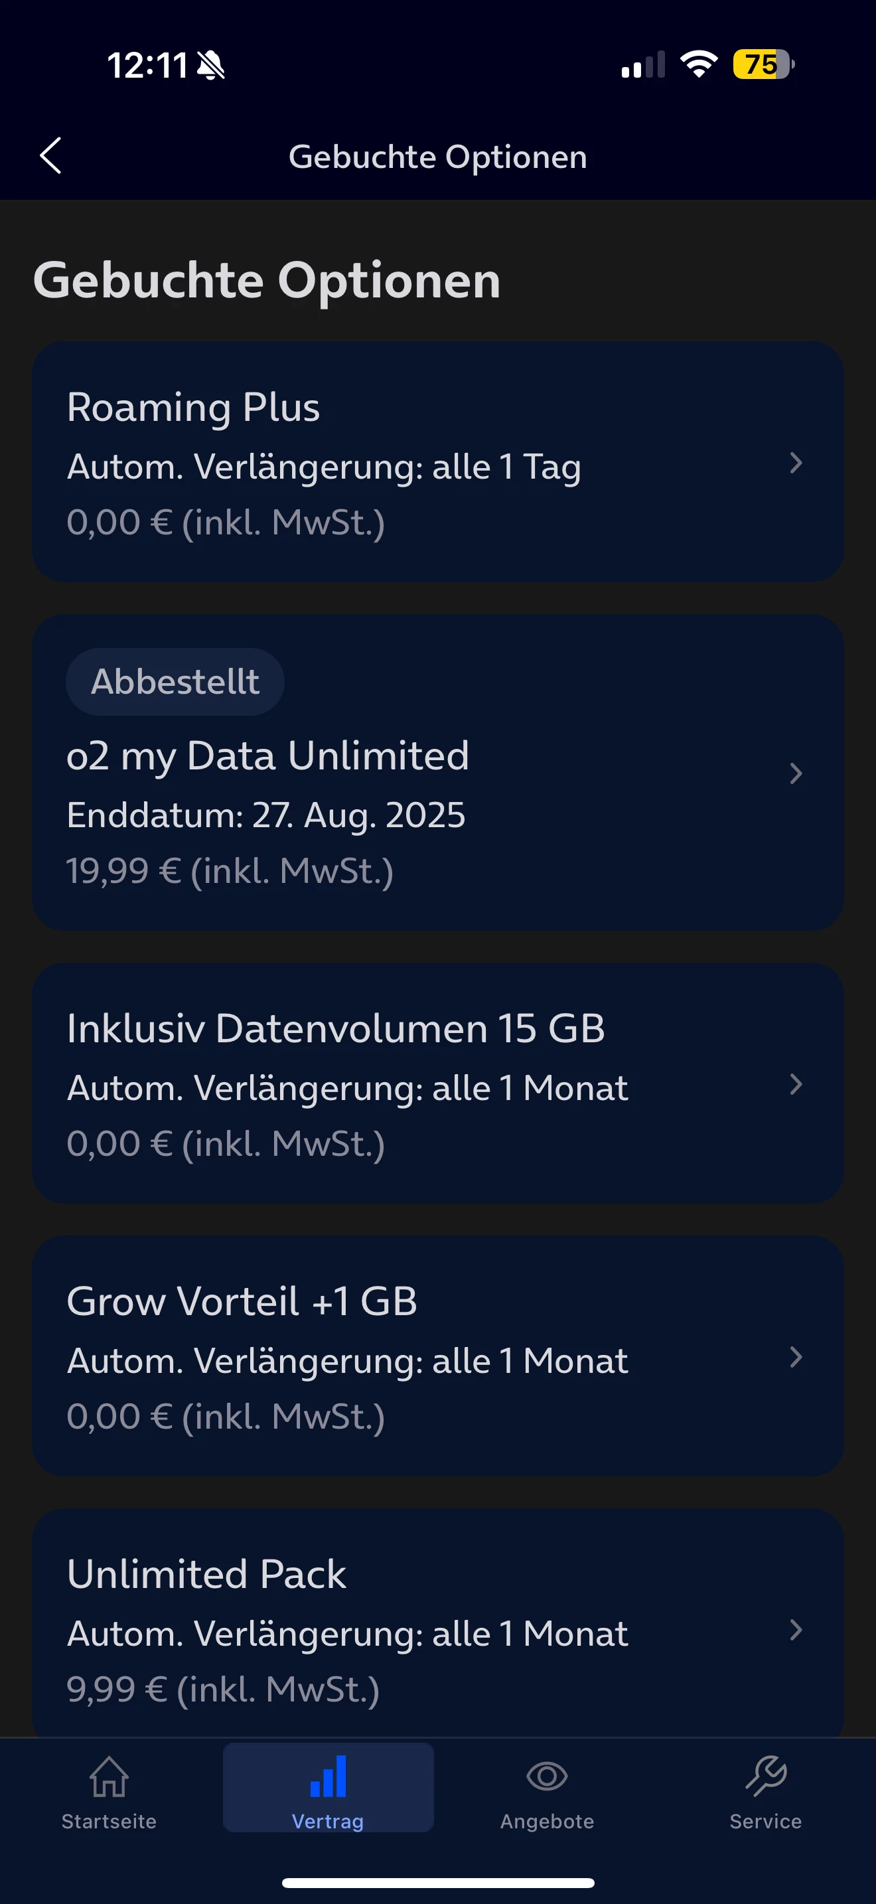876x1904 pixels.
Task: Open Grow Vorteil +1 GB chevron
Action: pos(796,1357)
